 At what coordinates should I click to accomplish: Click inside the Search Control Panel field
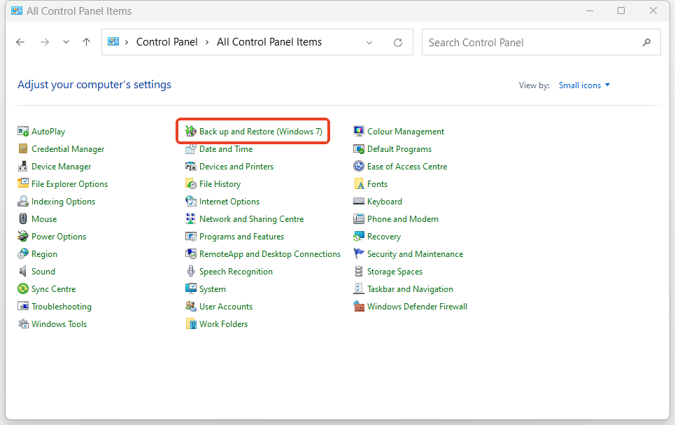point(532,42)
